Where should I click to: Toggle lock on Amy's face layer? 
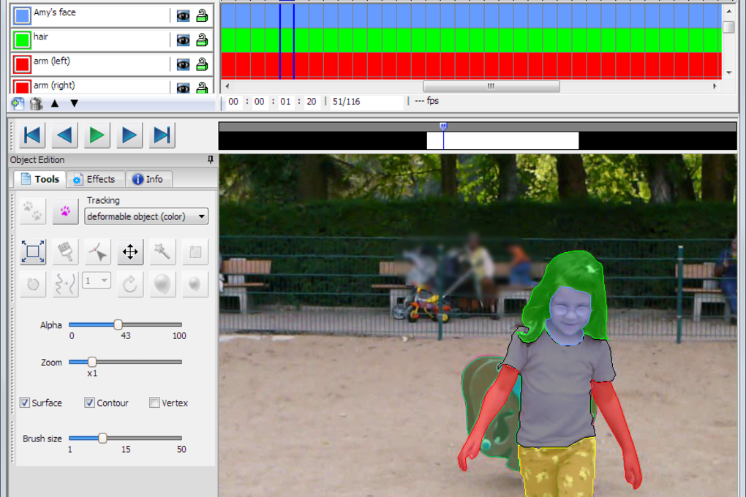coord(202,15)
